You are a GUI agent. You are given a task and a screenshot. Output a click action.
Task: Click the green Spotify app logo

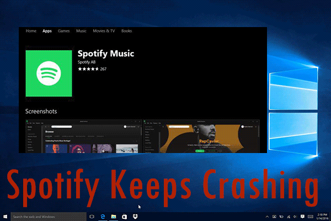[x=49, y=73]
